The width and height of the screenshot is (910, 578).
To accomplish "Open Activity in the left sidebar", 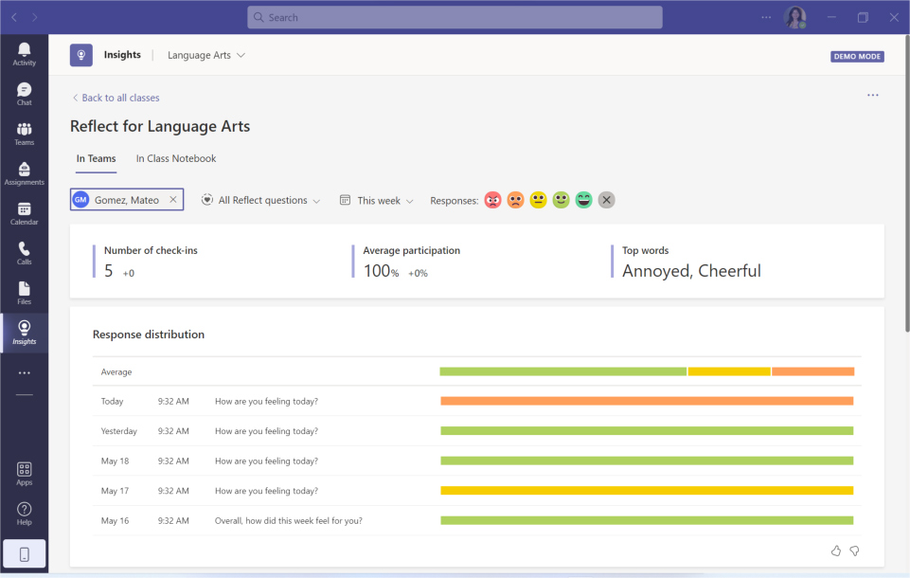I will pyautogui.click(x=24, y=54).
